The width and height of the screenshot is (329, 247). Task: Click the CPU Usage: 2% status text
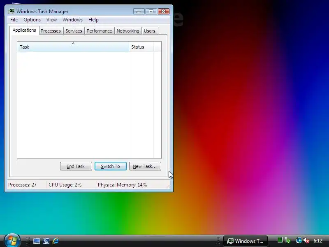coord(65,185)
